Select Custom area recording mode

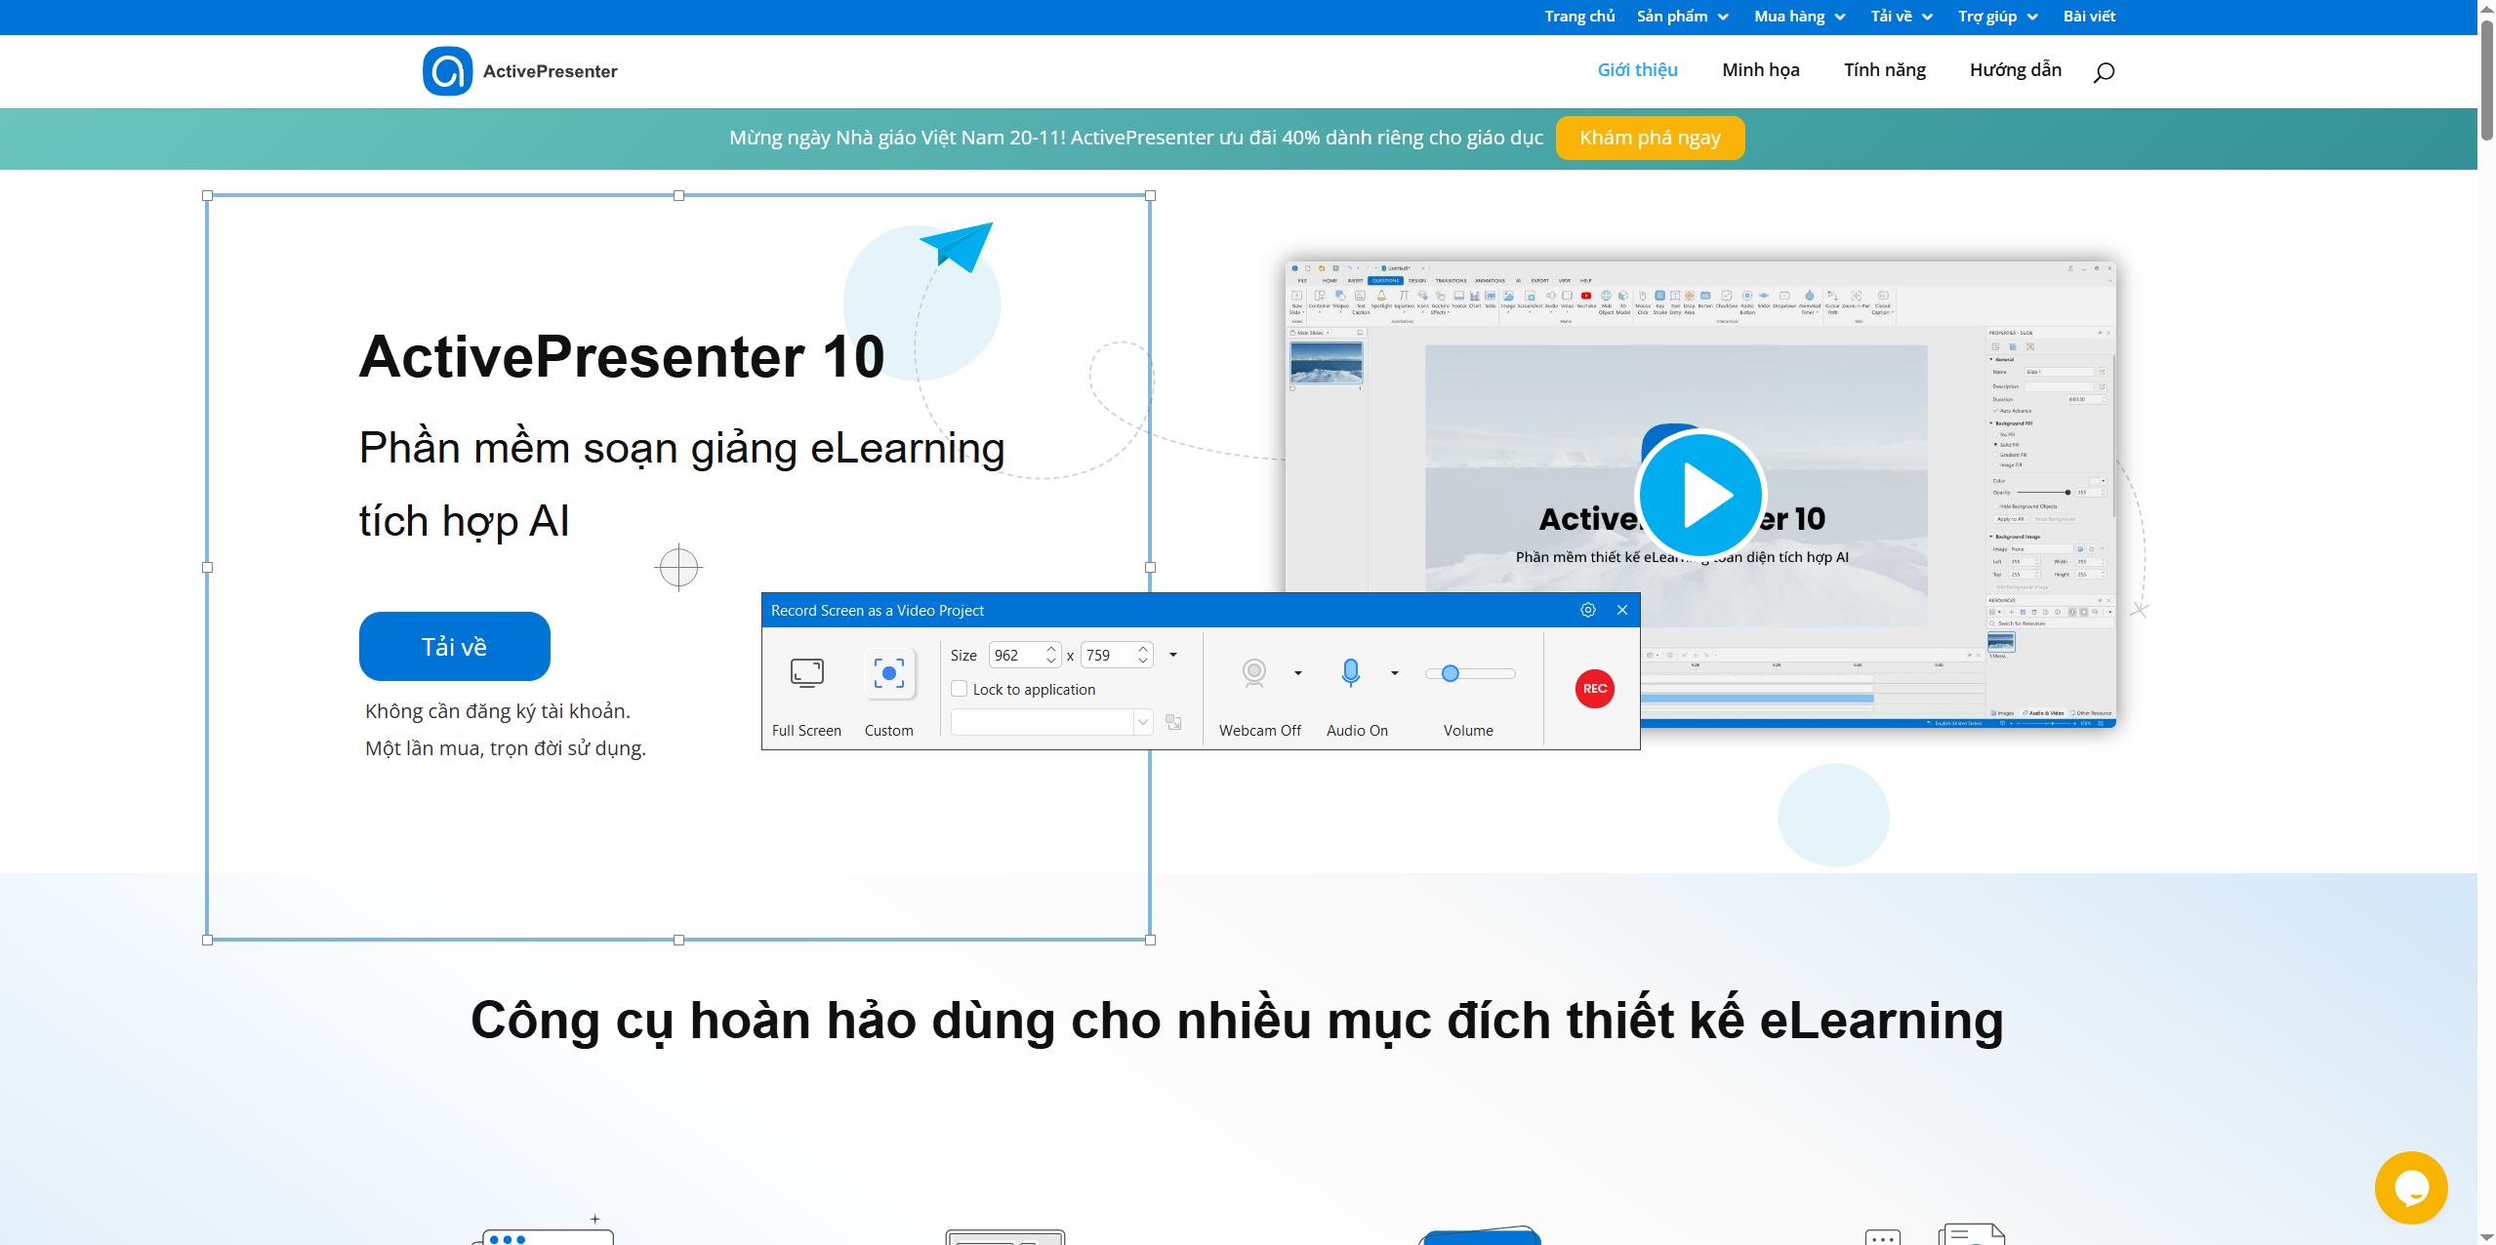[888, 674]
